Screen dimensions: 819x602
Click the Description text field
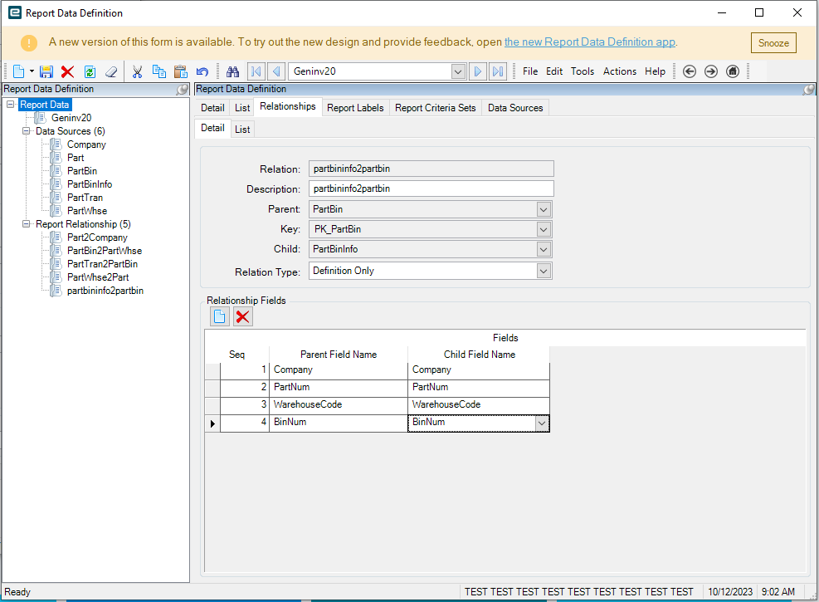coord(431,188)
